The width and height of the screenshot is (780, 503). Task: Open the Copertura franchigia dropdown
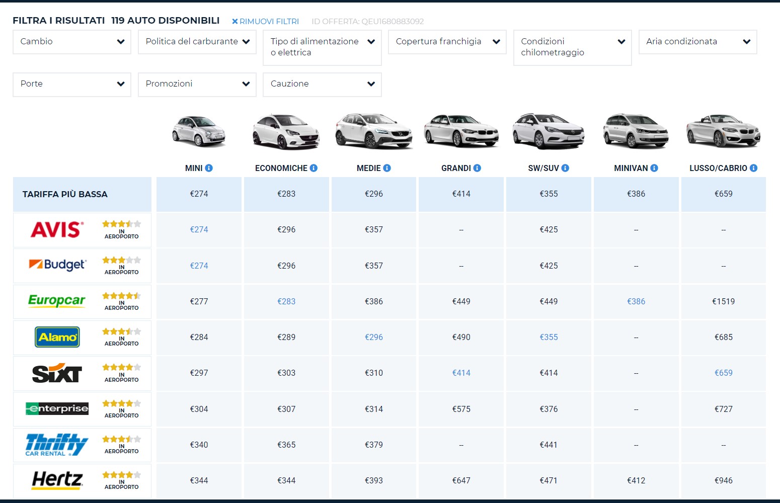(x=447, y=42)
